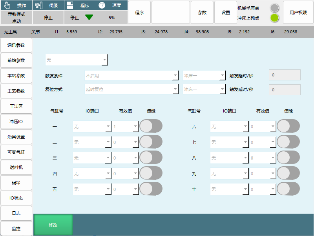Open the 用户权限 button

click(x=298, y=13)
